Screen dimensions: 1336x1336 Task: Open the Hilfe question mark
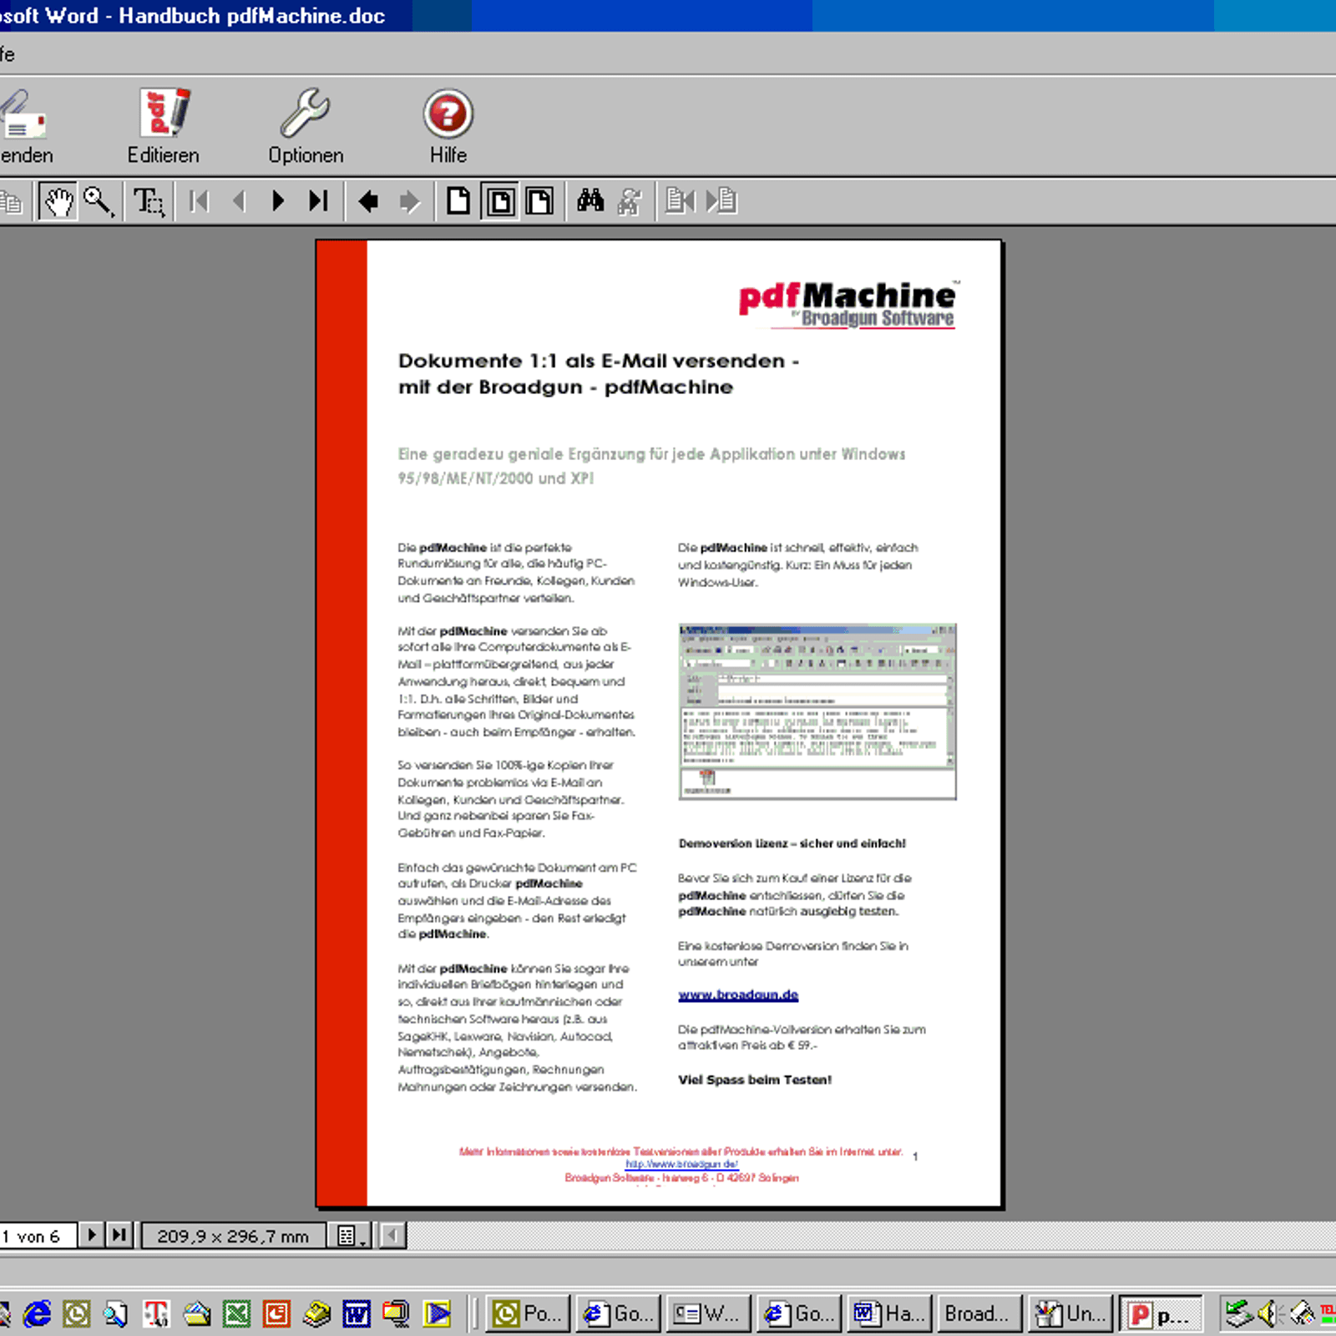448,125
